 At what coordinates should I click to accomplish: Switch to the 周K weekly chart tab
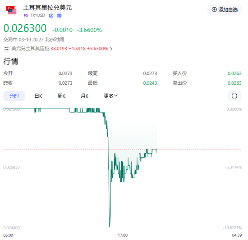[61, 96]
